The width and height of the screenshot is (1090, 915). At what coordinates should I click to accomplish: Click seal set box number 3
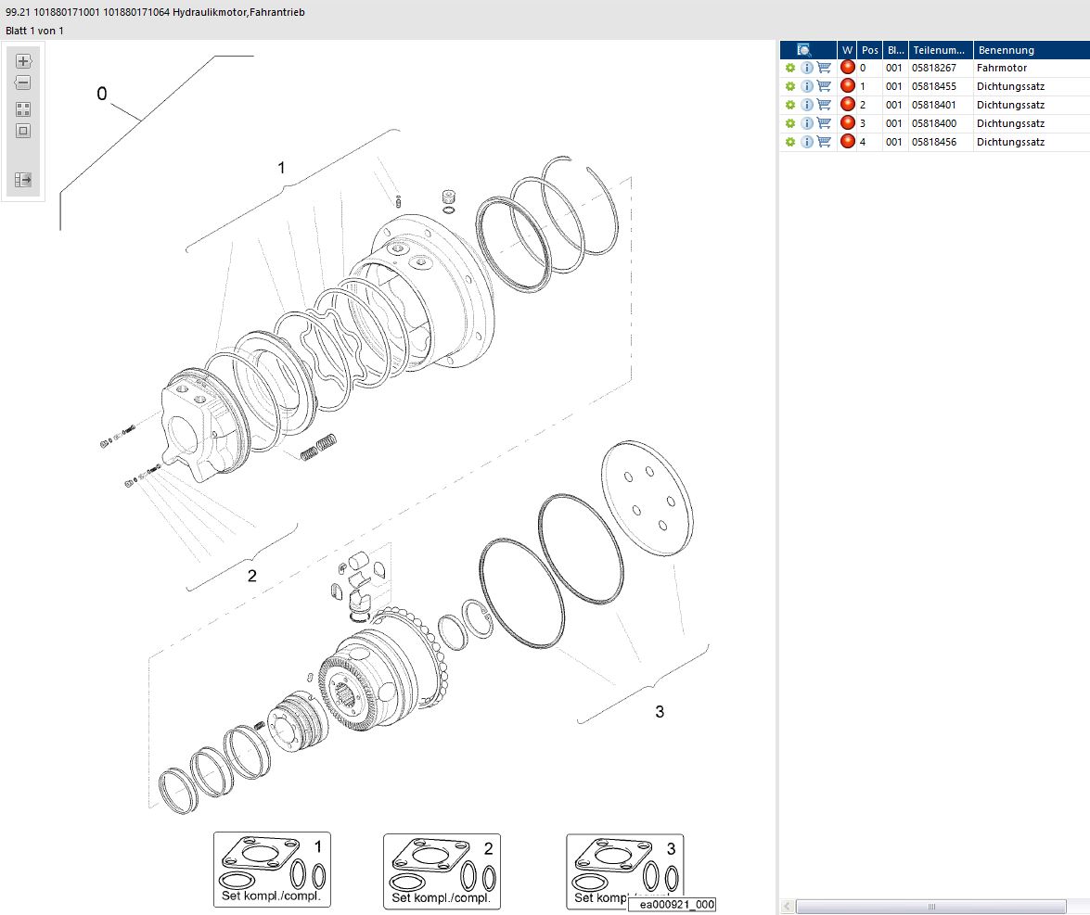pos(624,871)
